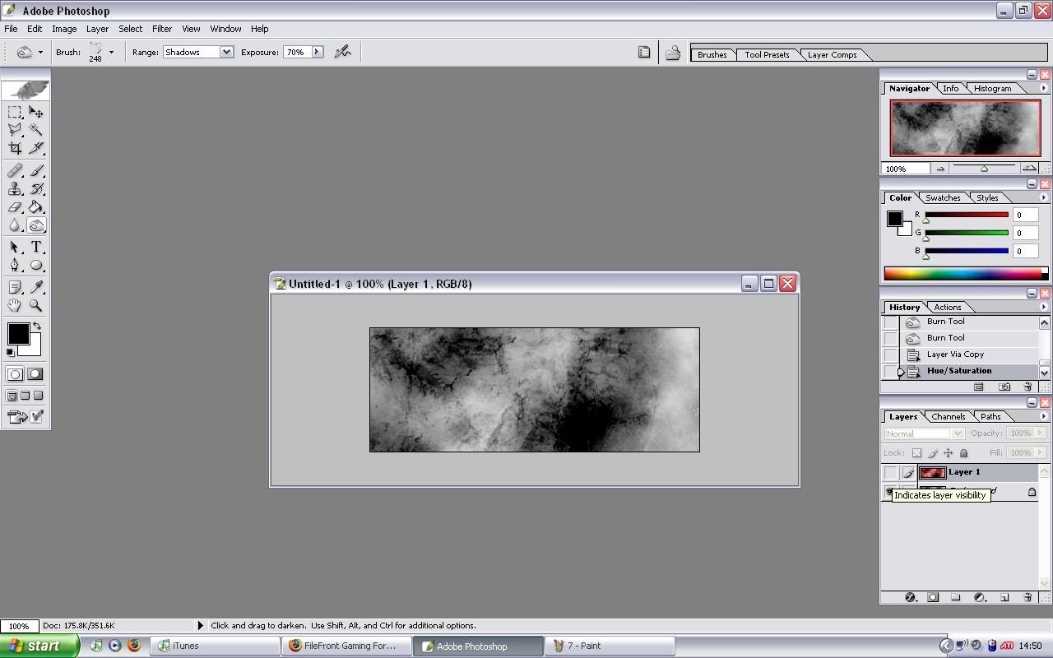Viewport: 1053px width, 658px height.
Task: Select the Hand tool
Action: (x=15, y=305)
